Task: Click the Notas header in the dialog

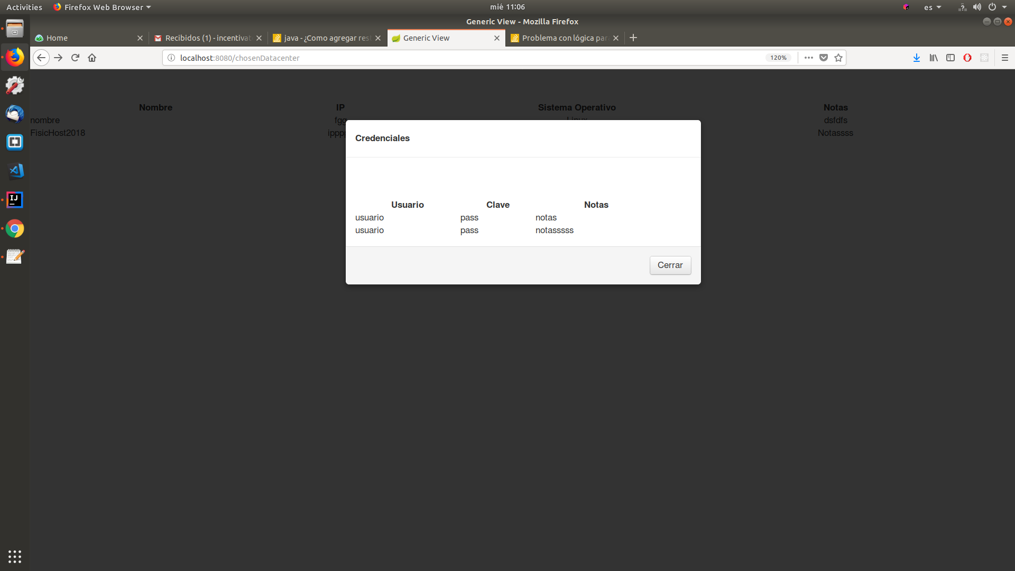Action: 596,205
